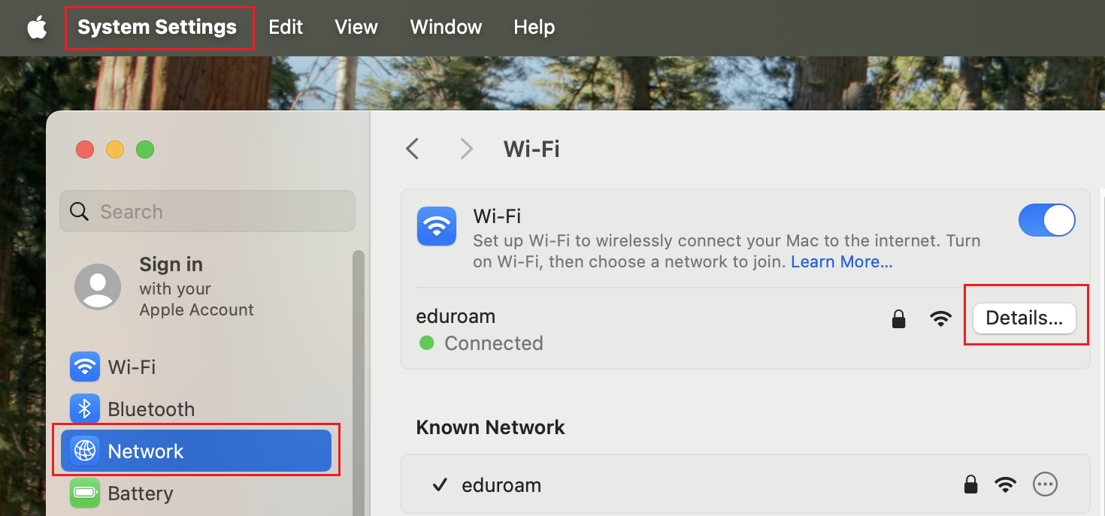The image size is (1105, 516).
Task: Click the connected eduroam signal strength icon
Action: [x=940, y=318]
